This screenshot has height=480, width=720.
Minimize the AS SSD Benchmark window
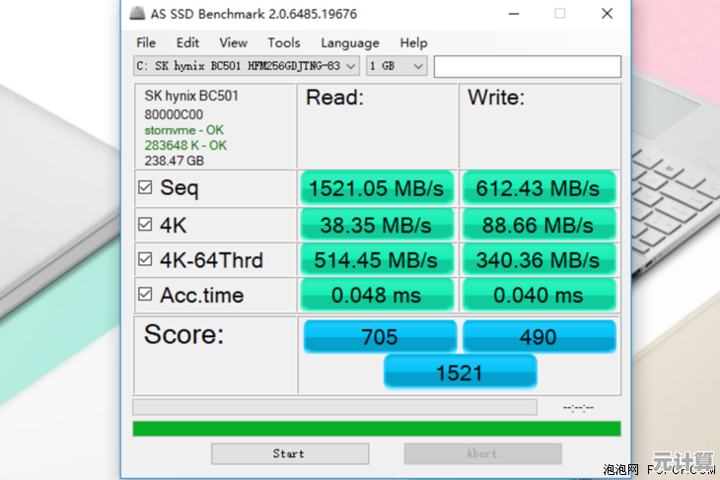[x=513, y=14]
